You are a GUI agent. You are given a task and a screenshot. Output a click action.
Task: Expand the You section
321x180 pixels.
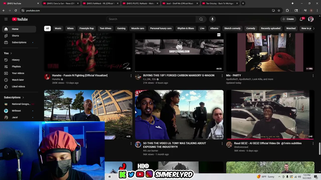pyautogui.click(x=8, y=53)
